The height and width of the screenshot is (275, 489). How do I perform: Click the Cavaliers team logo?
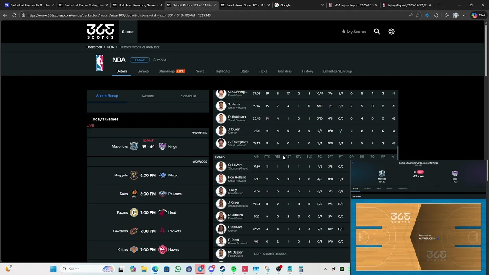(x=134, y=231)
